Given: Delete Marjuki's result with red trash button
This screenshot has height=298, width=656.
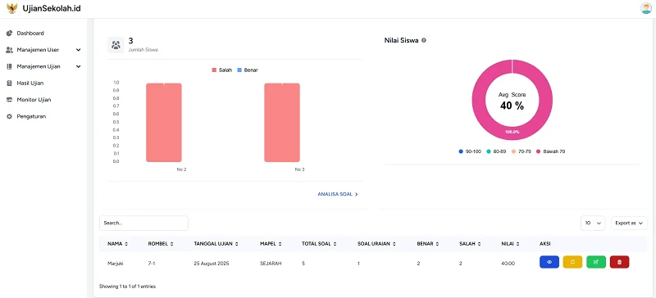Looking at the screenshot, I should (620, 262).
